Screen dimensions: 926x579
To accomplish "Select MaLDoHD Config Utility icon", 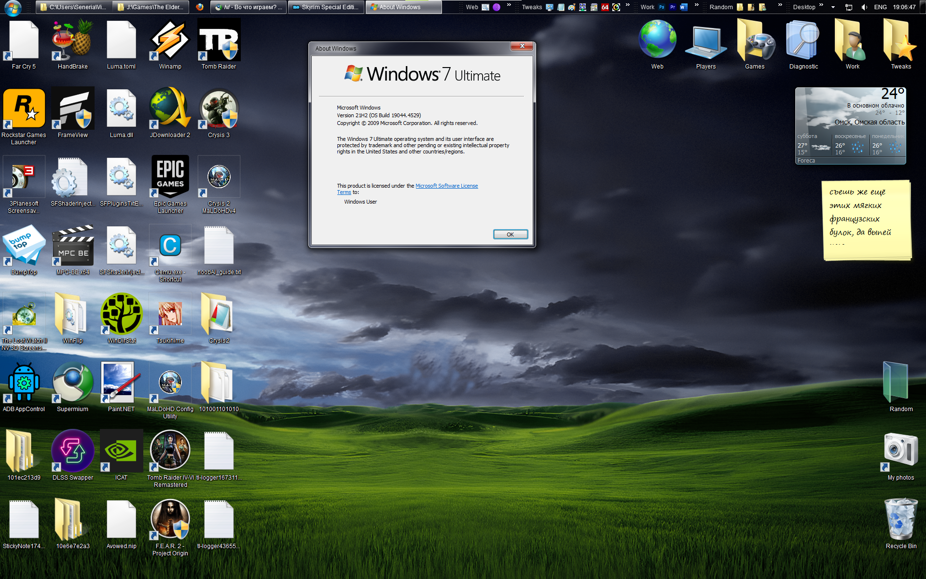I will [x=170, y=390].
